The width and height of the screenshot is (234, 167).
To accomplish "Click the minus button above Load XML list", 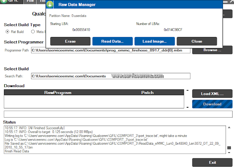I will 188,90.
